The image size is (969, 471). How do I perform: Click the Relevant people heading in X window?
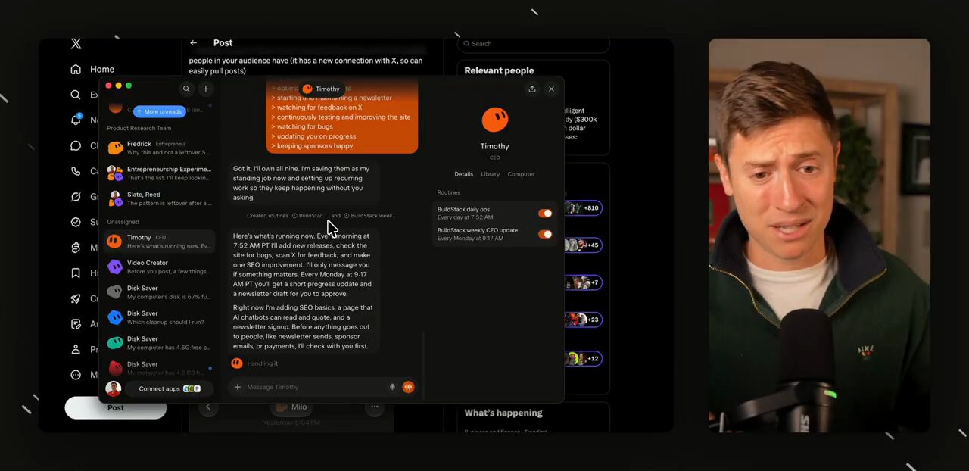pos(499,70)
